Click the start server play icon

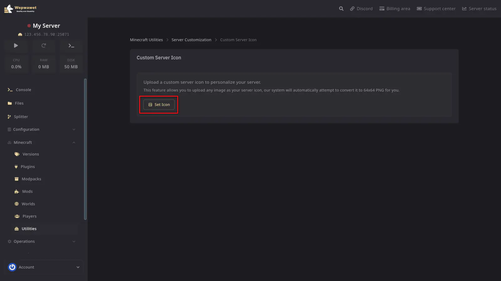coord(16,46)
